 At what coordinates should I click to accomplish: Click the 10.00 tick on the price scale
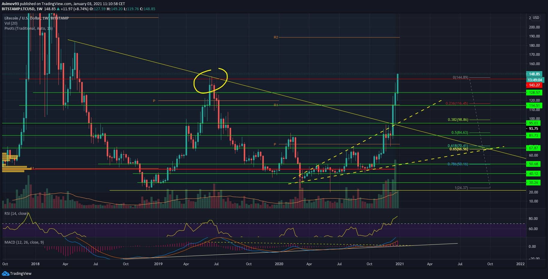(534, 201)
